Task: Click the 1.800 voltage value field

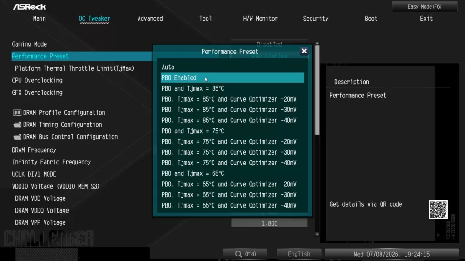Action: tap(269, 223)
